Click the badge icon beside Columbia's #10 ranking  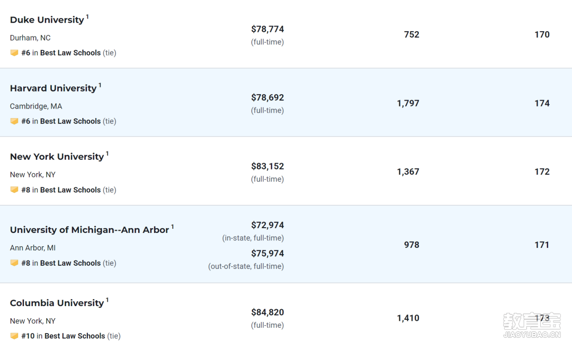click(x=14, y=336)
